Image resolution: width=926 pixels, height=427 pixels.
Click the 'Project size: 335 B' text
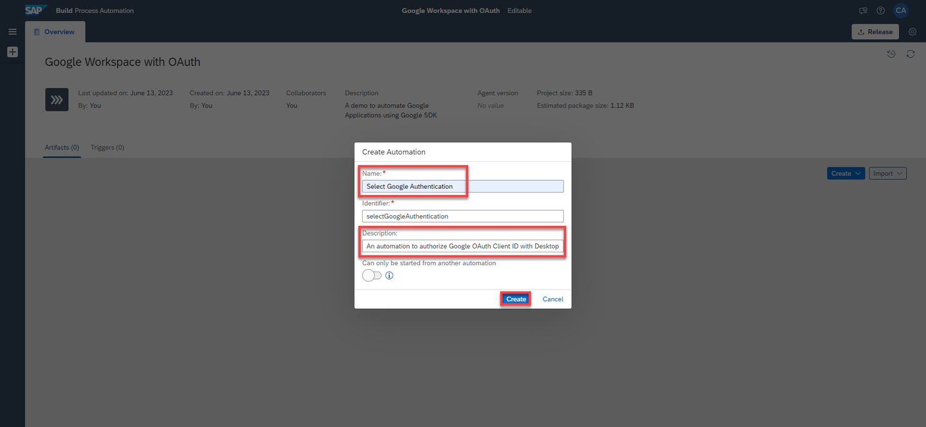tap(565, 93)
